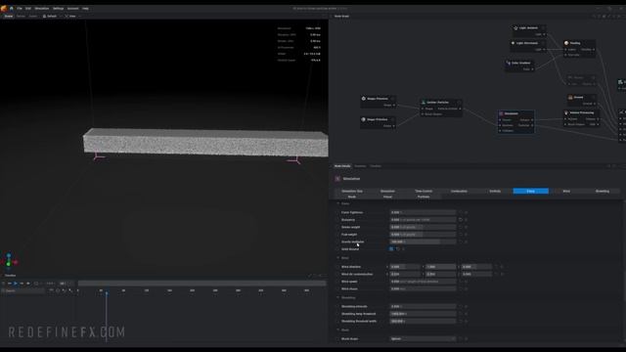626x352 pixels.
Task: Switch to the Render workspace tab
Action: click(21, 17)
